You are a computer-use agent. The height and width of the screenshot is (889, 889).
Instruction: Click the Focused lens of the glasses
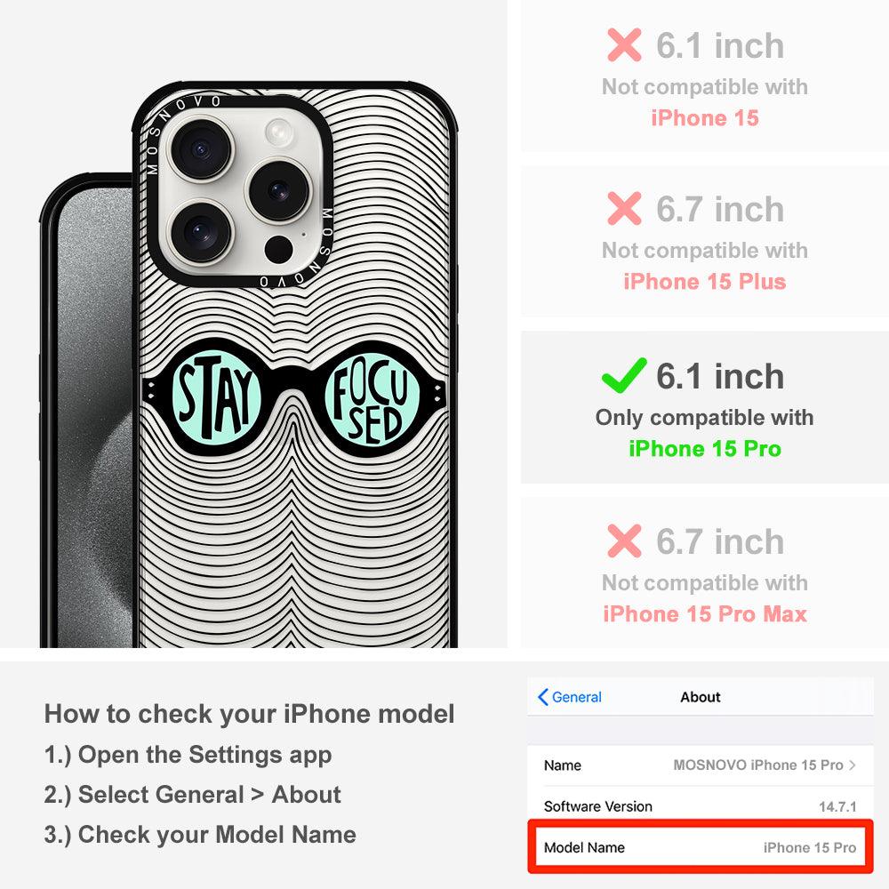coord(372,400)
